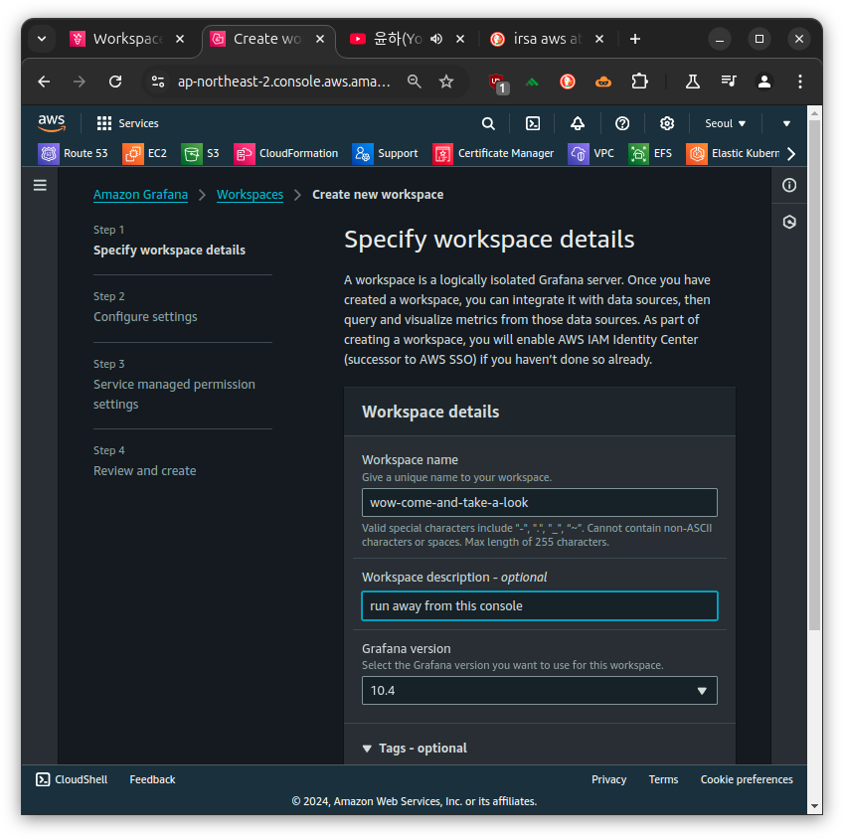Switch to the Workspaces browser tab
Viewport: 844px width, 839px height.
point(127,39)
